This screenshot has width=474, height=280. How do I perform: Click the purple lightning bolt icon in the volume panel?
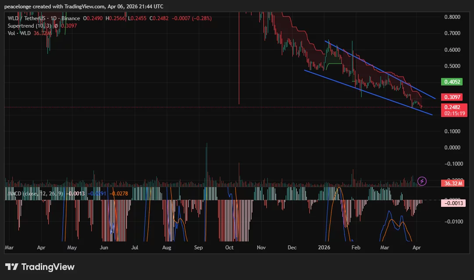(x=422, y=181)
